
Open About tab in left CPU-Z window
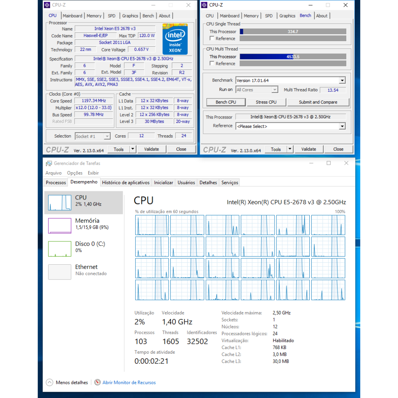click(164, 16)
